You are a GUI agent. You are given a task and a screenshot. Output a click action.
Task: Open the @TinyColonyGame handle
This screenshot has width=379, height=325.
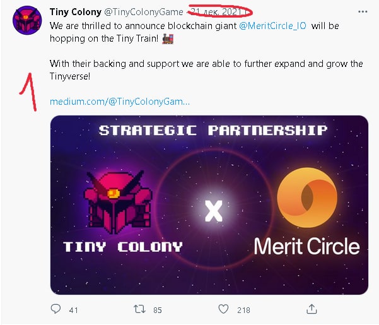(x=144, y=12)
